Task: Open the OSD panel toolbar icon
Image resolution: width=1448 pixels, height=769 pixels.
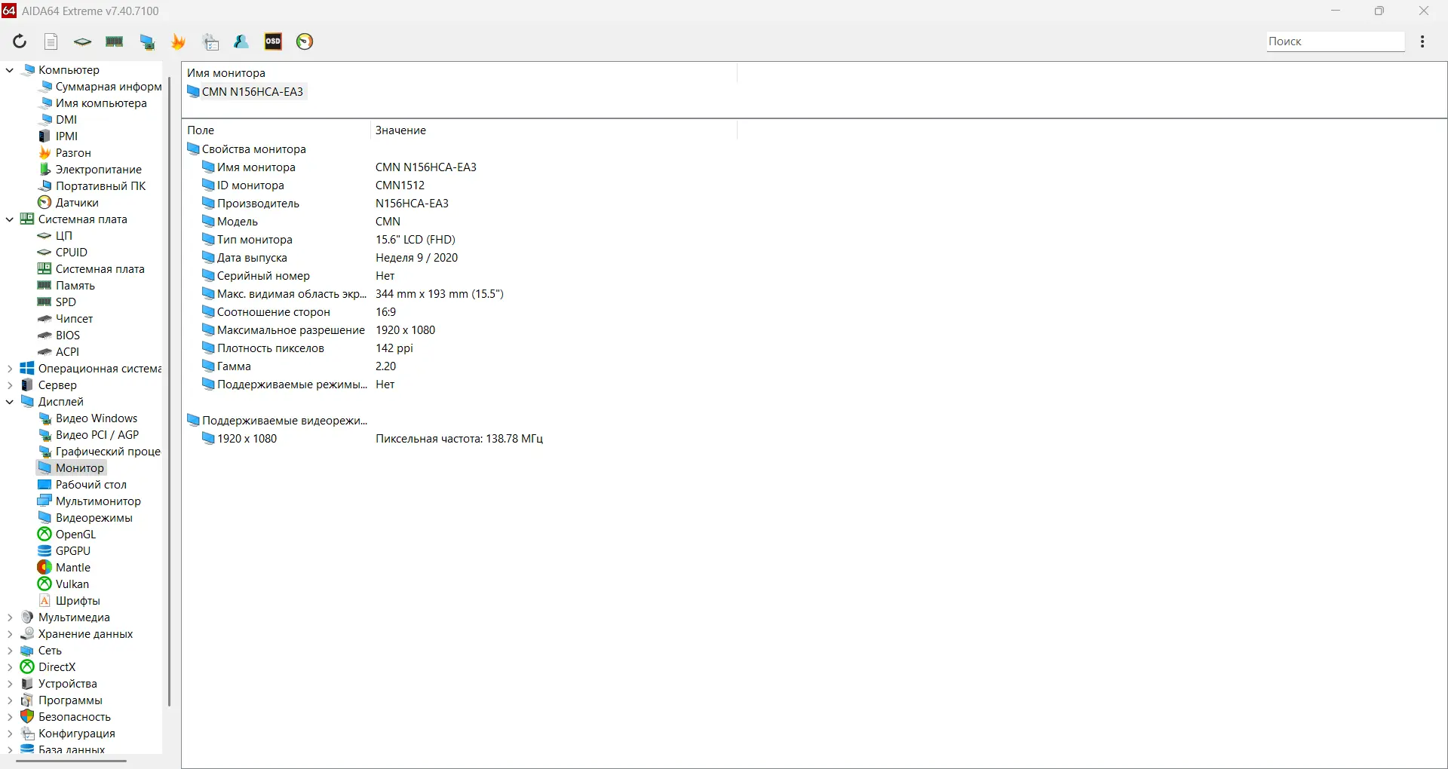Action: click(273, 41)
